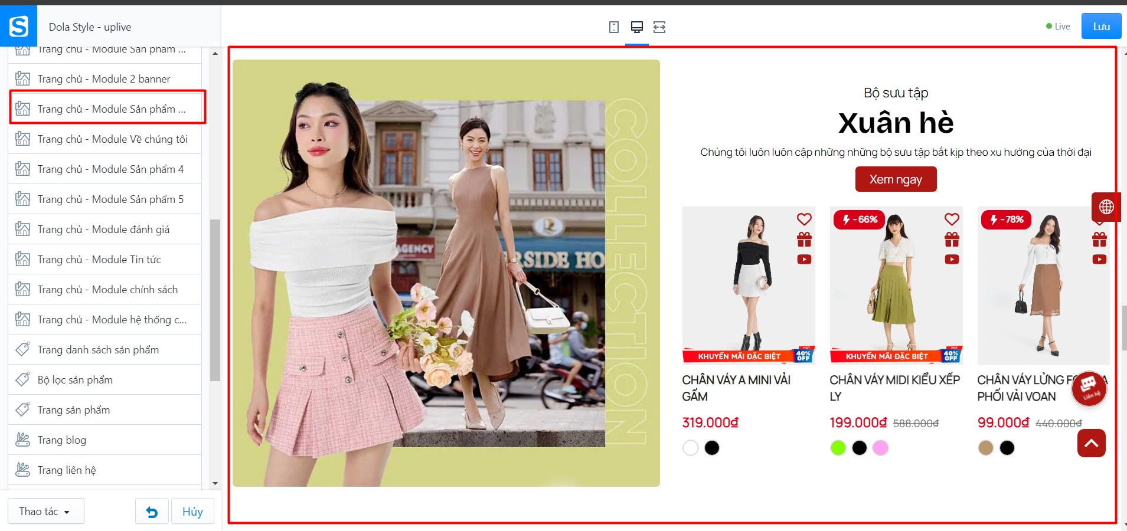Image resolution: width=1127 pixels, height=531 pixels.
Task: Select the desktop preview icon
Action: (x=637, y=27)
